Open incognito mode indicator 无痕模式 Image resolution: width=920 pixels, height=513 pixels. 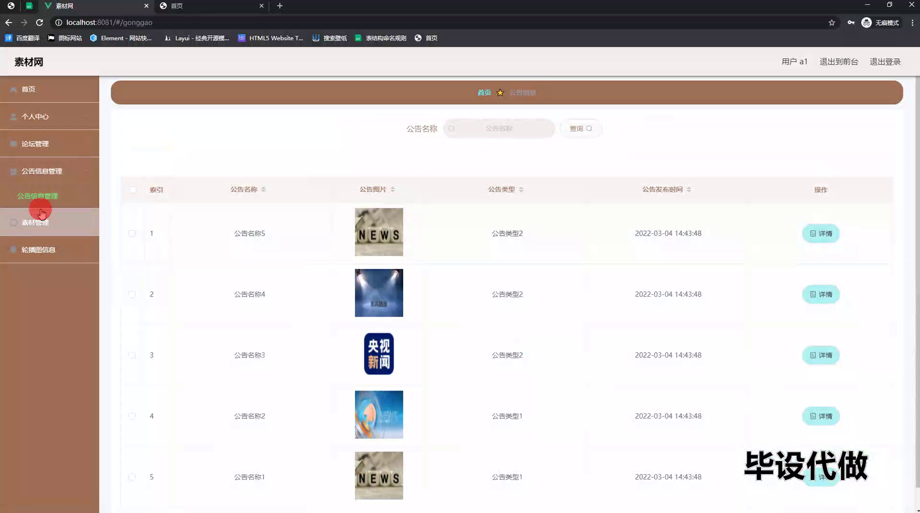[x=880, y=22]
